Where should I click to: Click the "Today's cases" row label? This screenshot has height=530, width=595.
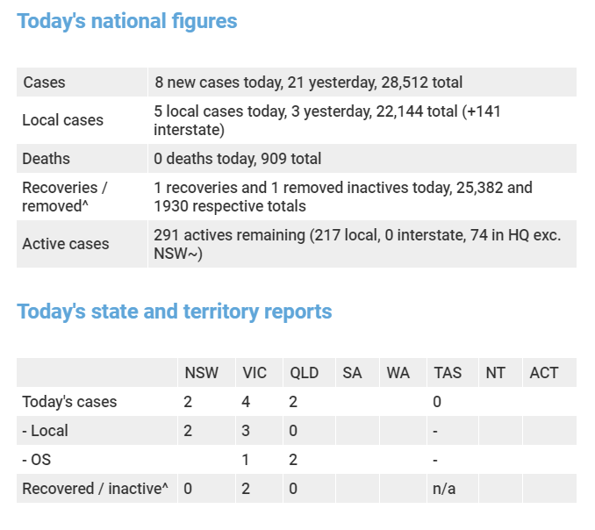point(69,402)
